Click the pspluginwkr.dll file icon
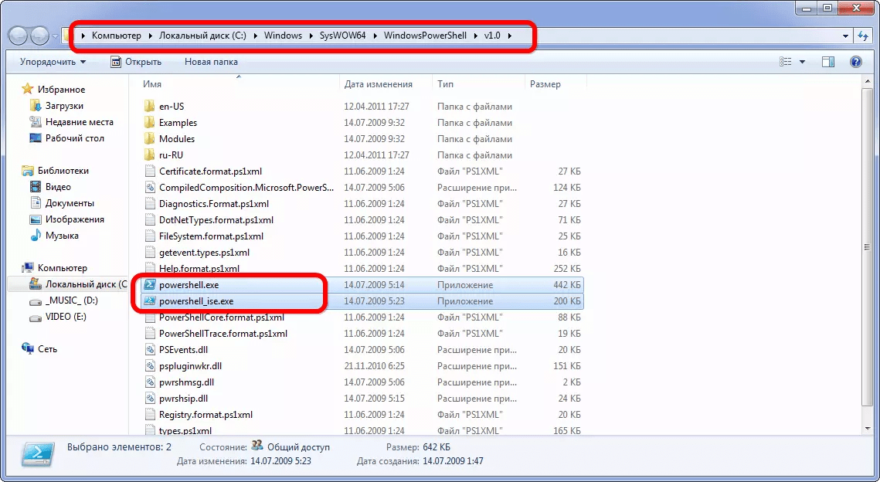Screen dimensions: 880x482 (x=149, y=366)
